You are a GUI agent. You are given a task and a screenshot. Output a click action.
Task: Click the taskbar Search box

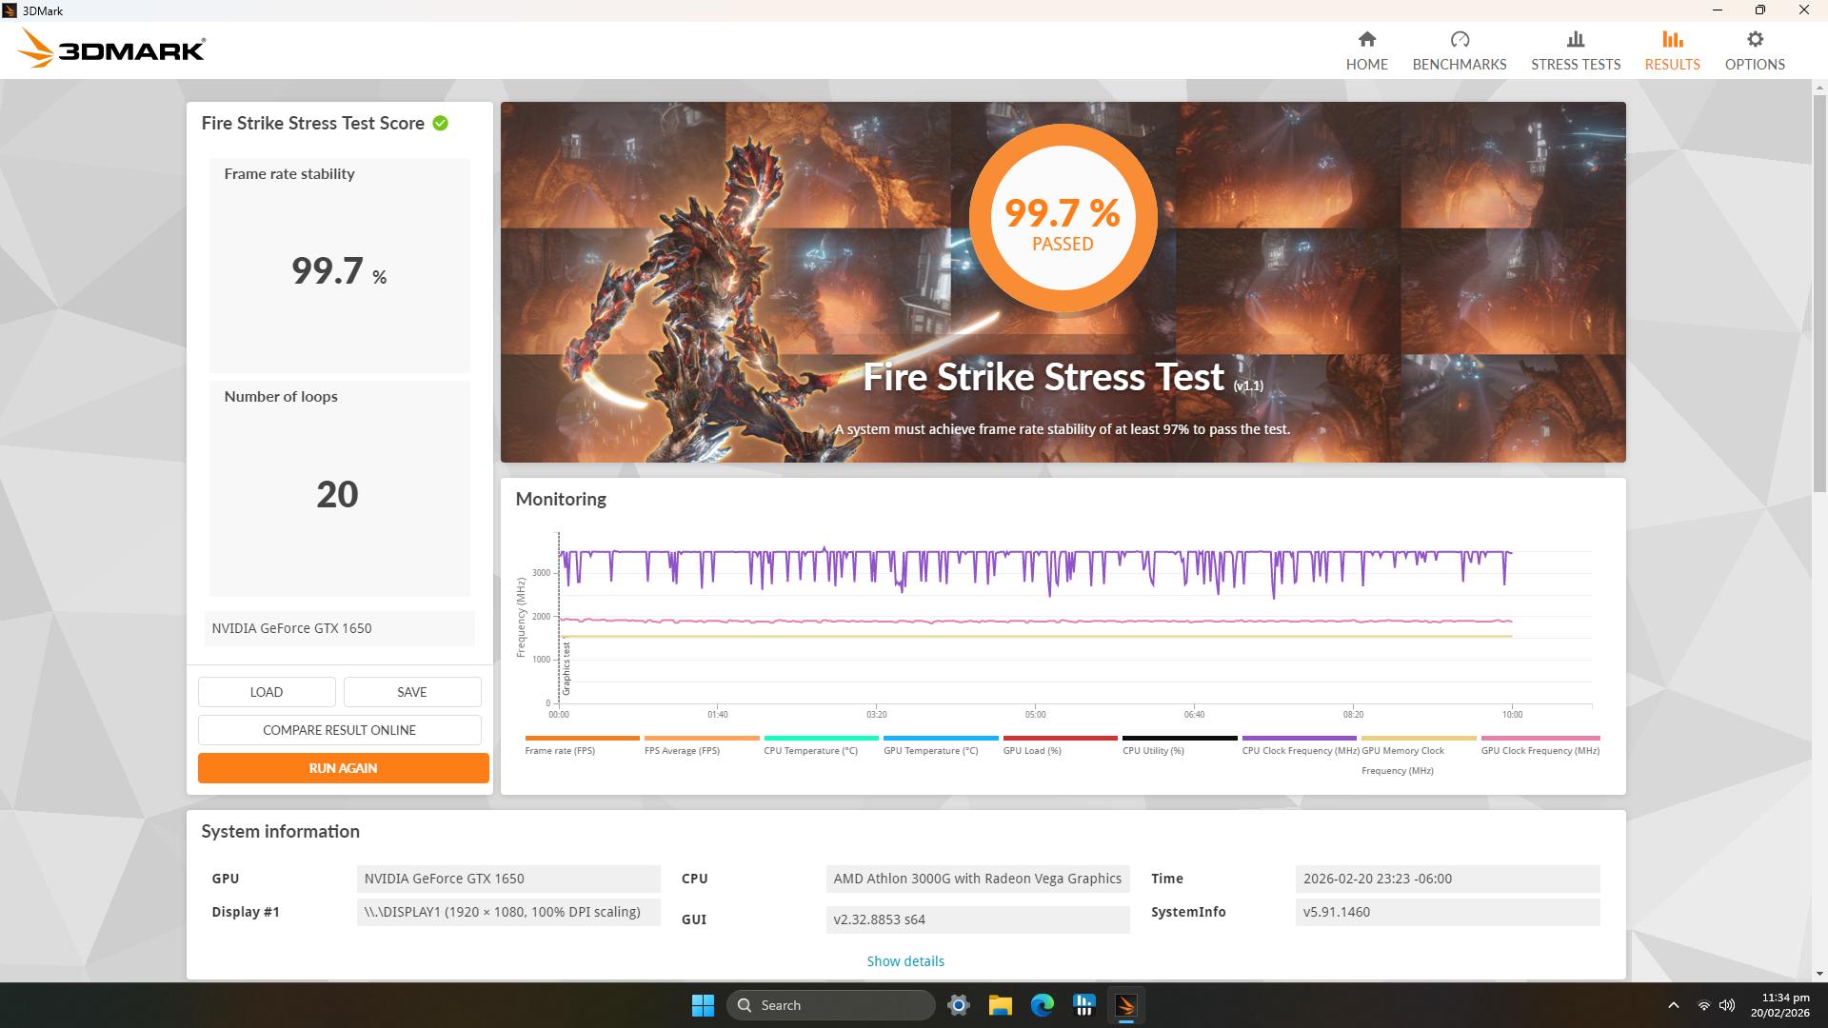click(x=831, y=1005)
